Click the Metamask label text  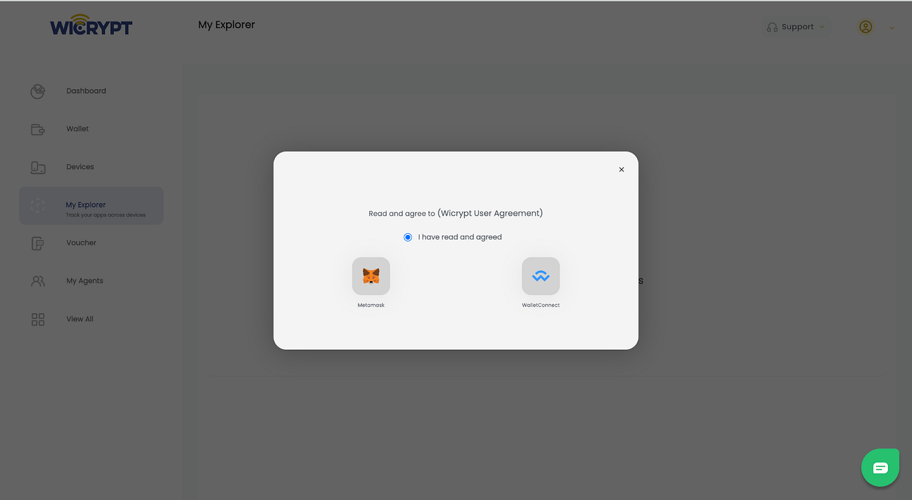pyautogui.click(x=371, y=305)
